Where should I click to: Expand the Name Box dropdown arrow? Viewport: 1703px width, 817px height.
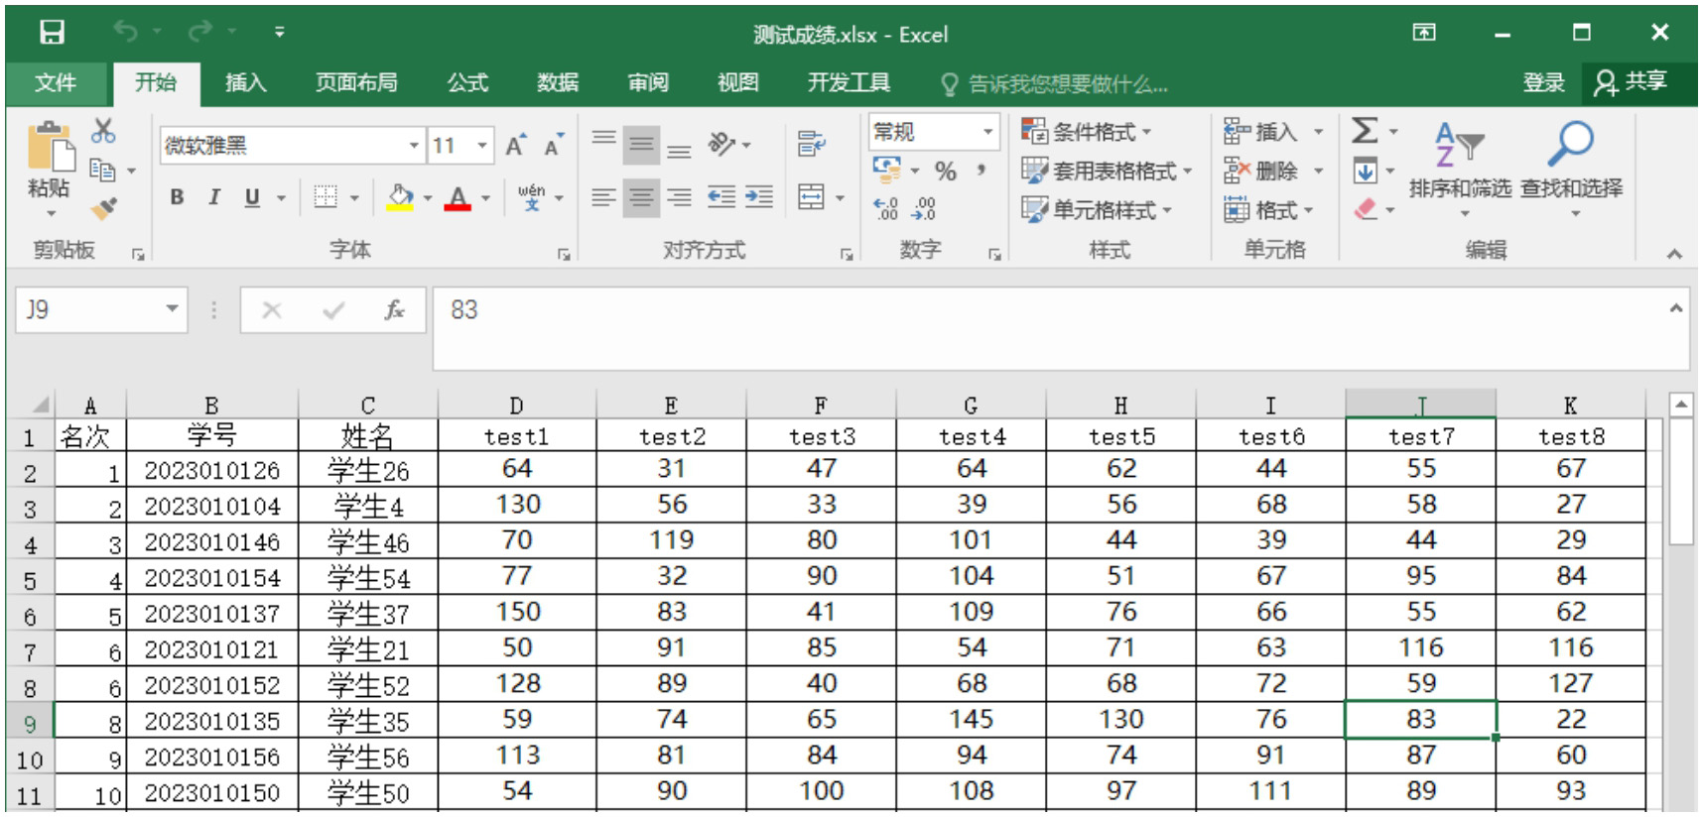[172, 309]
